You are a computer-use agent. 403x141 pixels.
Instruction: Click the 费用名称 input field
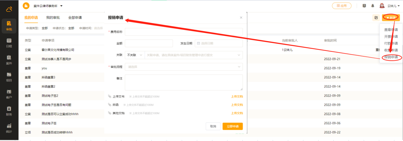click(x=184, y=32)
